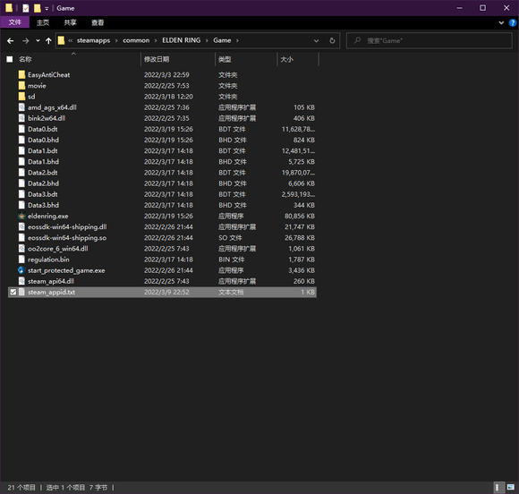This screenshot has height=494, width=519.
Task: Select the eldenring.exe application icon
Action: (x=21, y=216)
